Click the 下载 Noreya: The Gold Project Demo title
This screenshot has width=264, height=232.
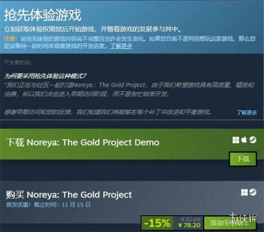pyautogui.click(x=83, y=142)
